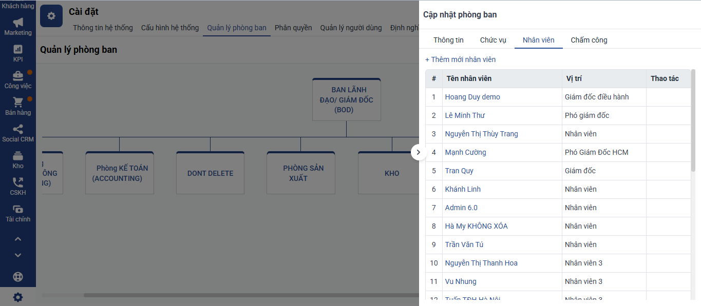
Task: Open the KPI chart icon
Action: point(18,49)
